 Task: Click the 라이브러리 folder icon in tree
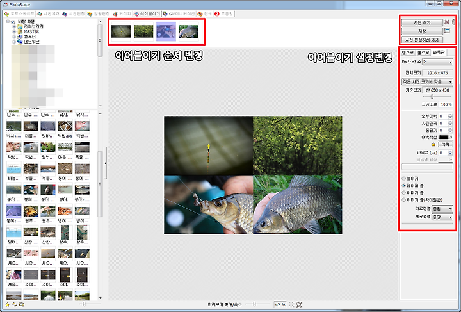point(20,27)
